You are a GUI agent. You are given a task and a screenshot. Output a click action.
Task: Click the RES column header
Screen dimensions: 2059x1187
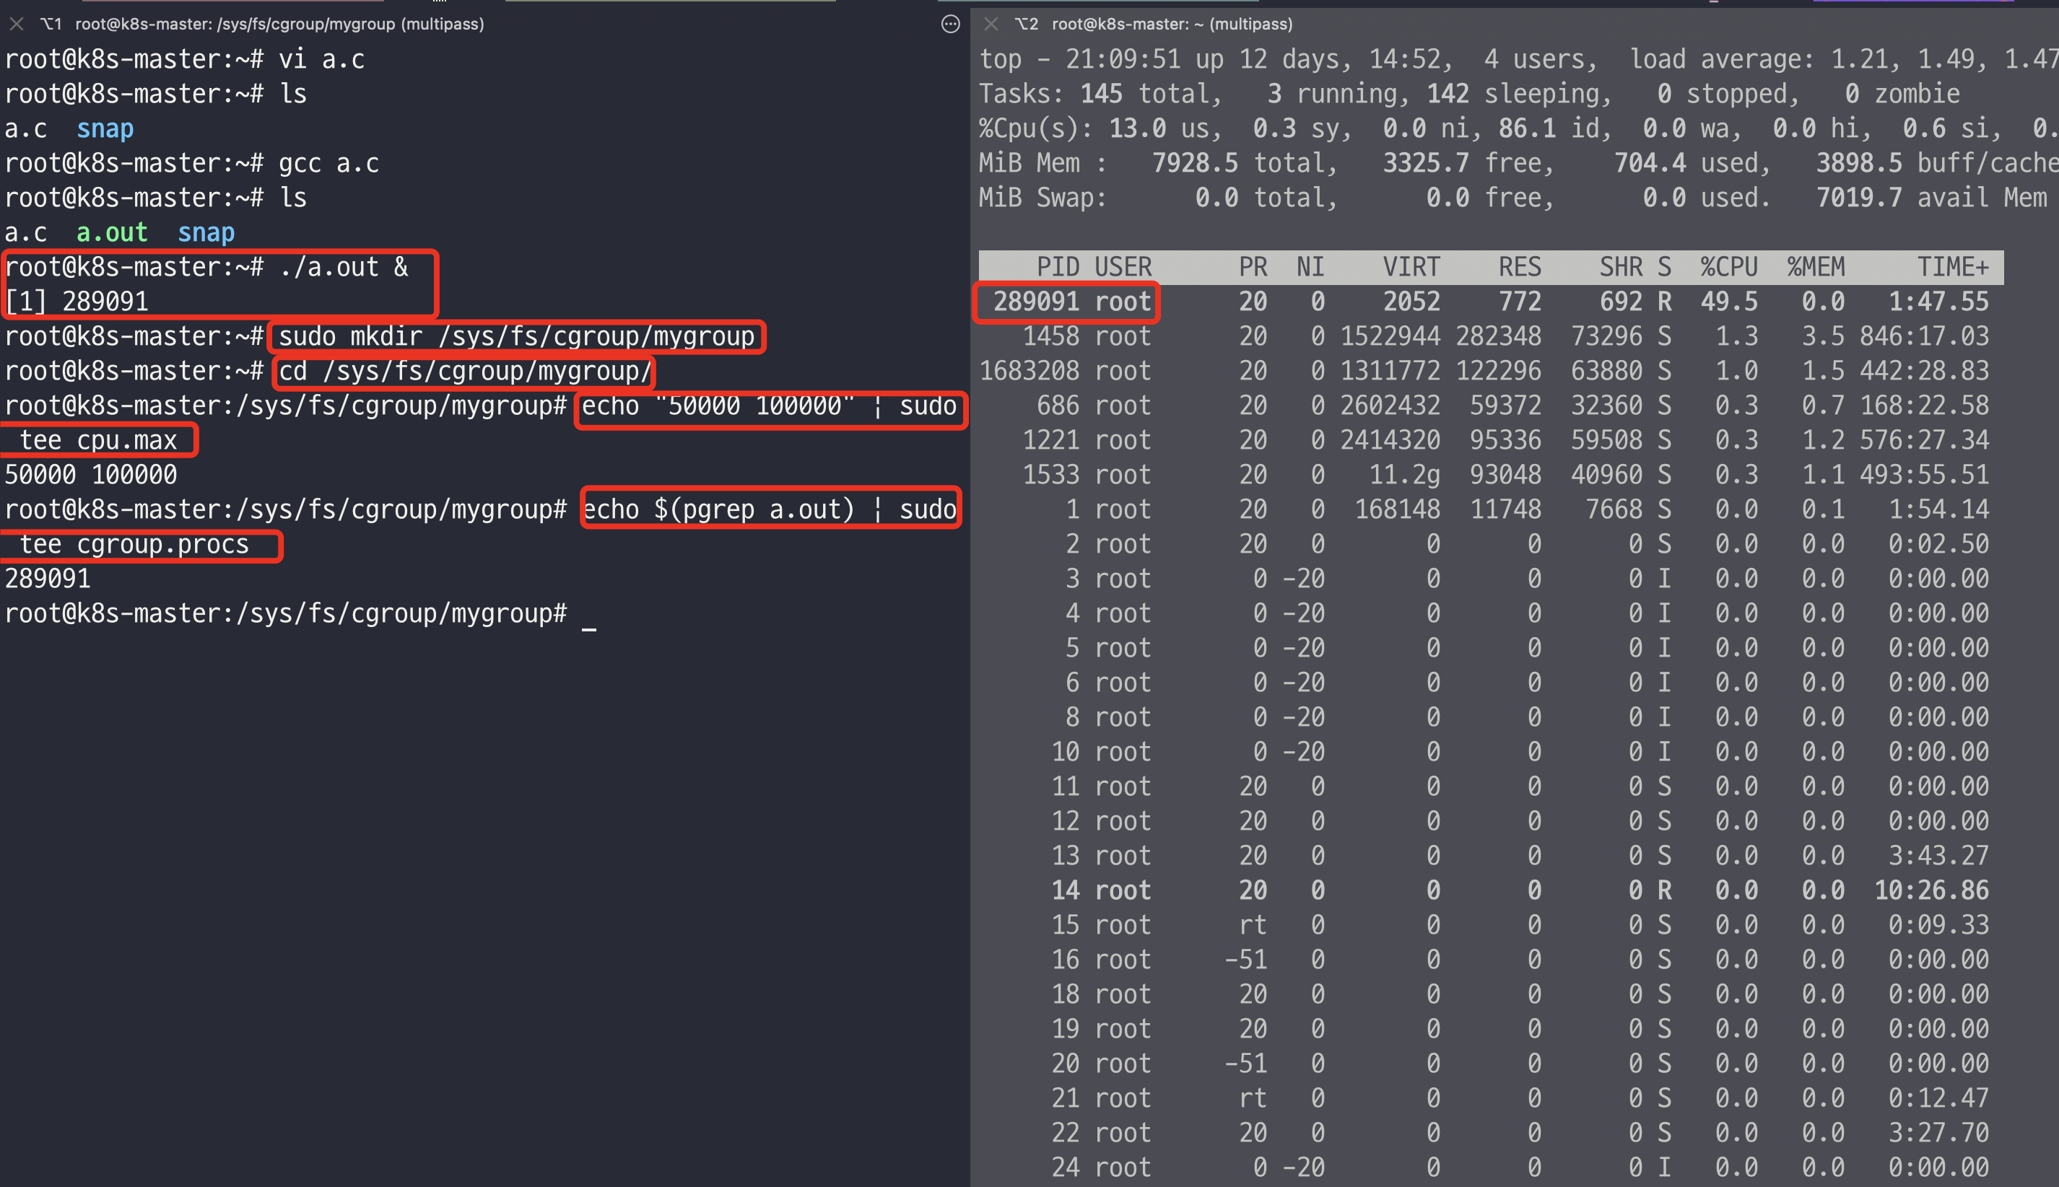(x=1519, y=268)
